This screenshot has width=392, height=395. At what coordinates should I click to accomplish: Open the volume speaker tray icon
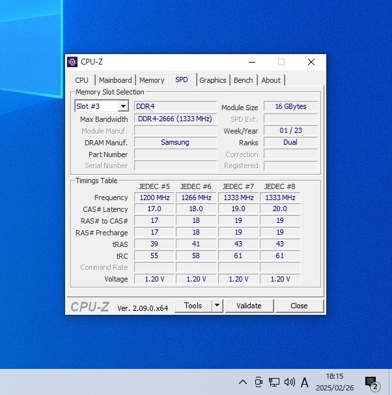click(x=290, y=382)
